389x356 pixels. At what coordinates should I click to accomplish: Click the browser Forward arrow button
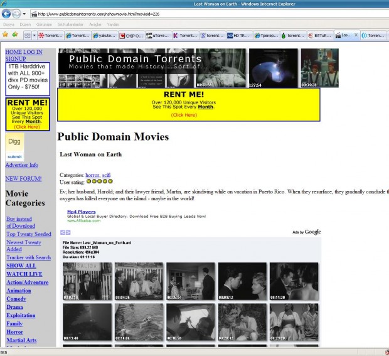16,14
